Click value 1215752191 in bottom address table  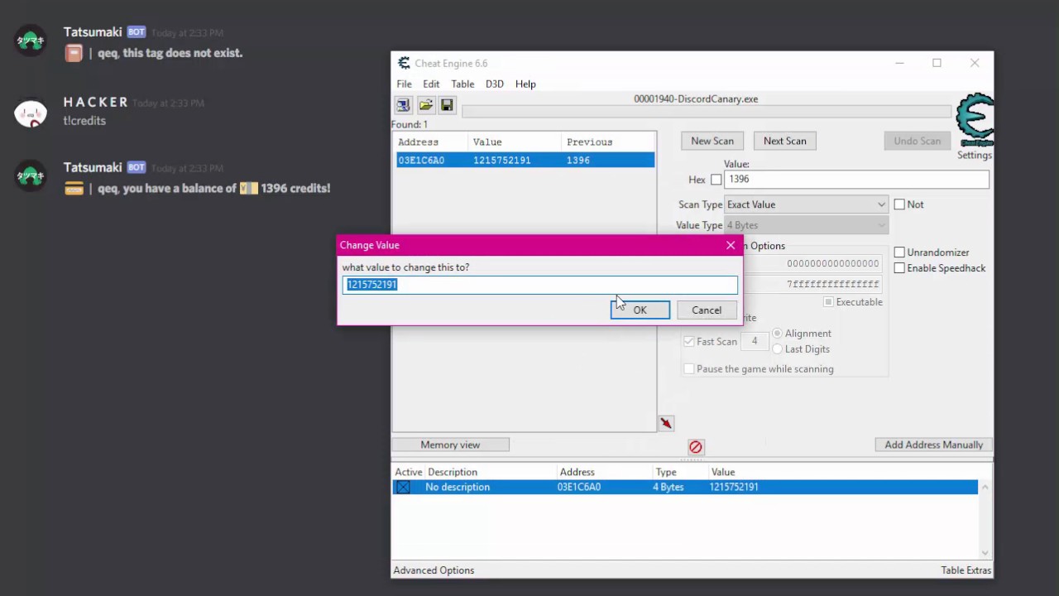click(x=734, y=488)
